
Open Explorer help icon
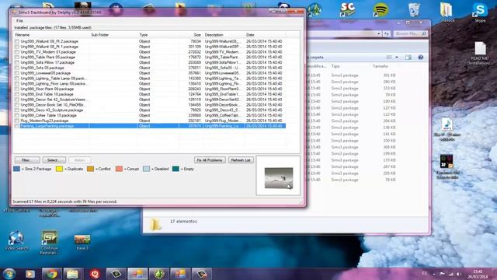(x=421, y=58)
